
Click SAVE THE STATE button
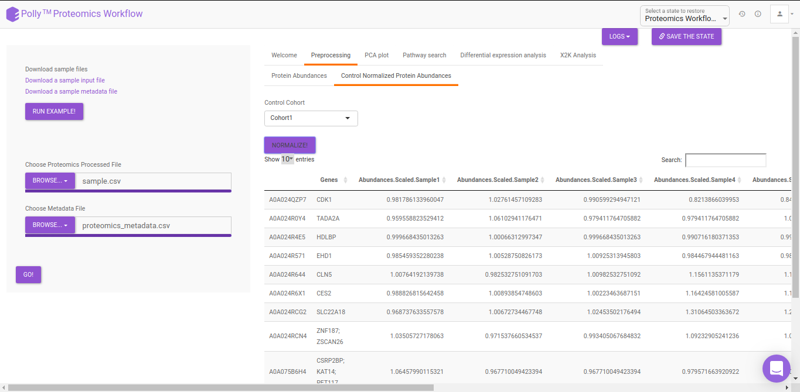686,36
